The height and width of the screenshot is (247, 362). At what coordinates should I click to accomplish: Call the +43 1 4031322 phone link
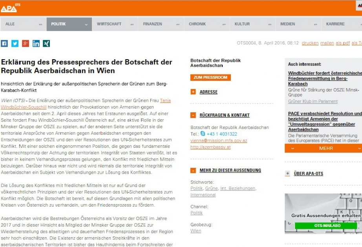click(x=221, y=134)
